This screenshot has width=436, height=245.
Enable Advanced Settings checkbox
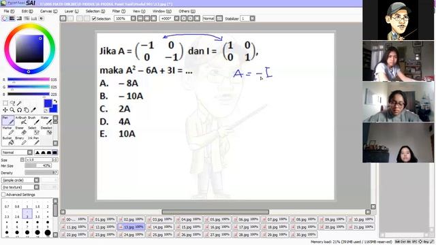3,195
